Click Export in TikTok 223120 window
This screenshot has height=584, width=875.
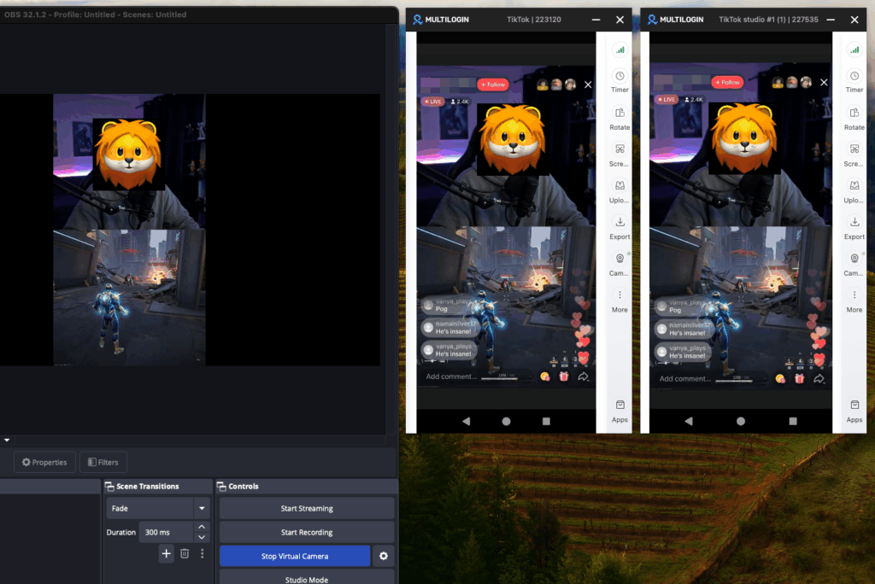[x=620, y=228]
